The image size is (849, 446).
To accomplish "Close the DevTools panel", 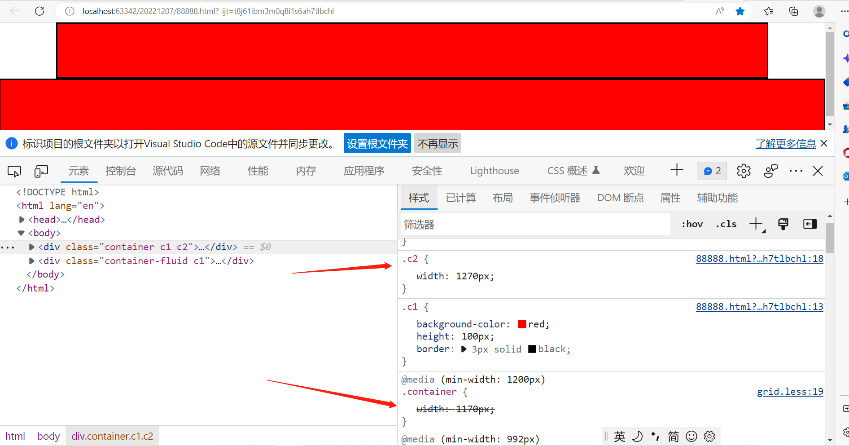I will pyautogui.click(x=818, y=171).
